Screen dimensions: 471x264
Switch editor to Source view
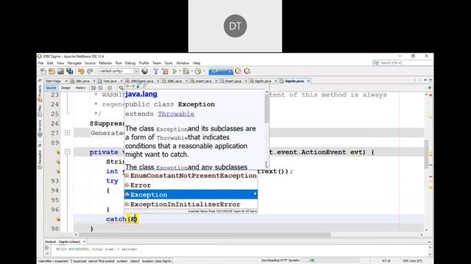[51, 88]
